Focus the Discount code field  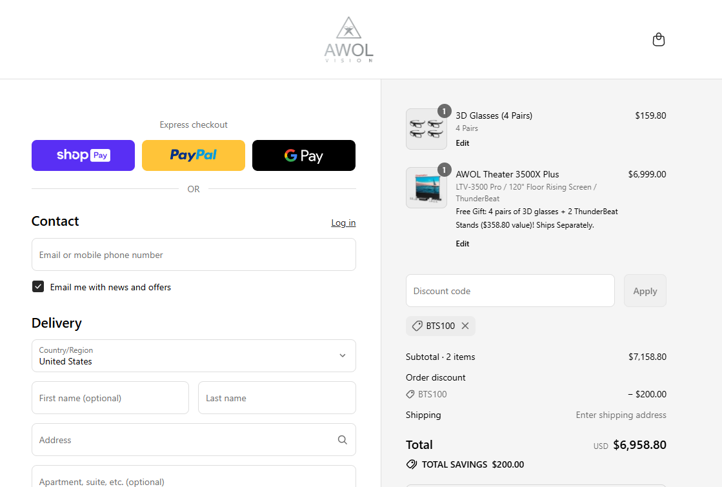click(x=510, y=291)
